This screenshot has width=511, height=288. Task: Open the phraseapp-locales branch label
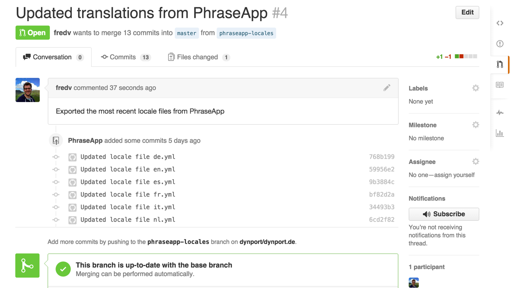(246, 33)
